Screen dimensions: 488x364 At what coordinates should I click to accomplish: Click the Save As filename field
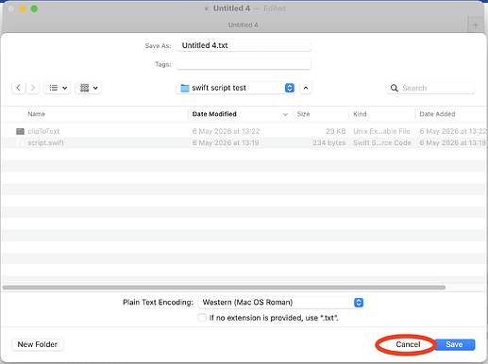[244, 45]
